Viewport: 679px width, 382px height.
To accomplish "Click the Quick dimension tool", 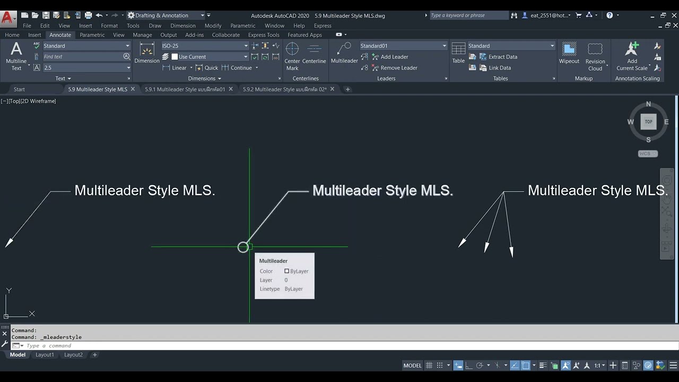I will (206, 68).
